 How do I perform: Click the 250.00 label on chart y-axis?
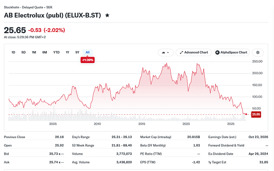257,61
